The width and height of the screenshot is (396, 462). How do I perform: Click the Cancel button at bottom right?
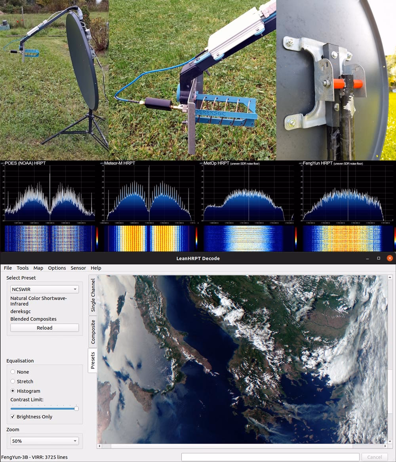point(374,457)
